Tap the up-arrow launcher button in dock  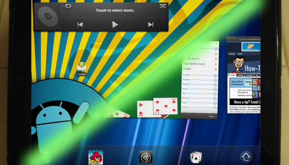tap(246, 157)
